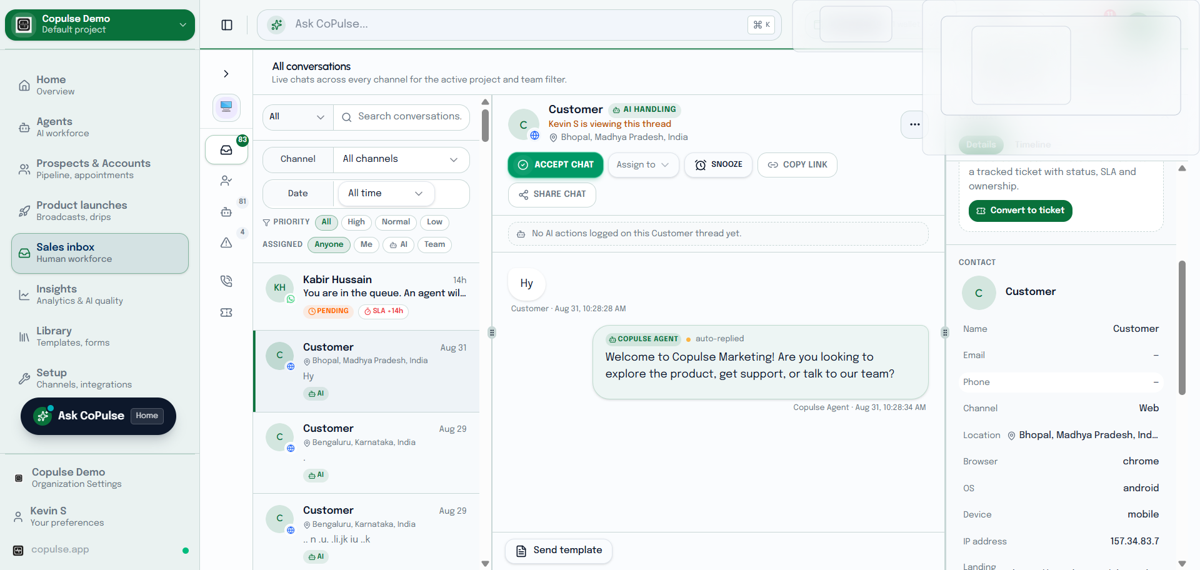Toggle the sidebar panel layout icon
This screenshot has height=570, width=1200.
pyautogui.click(x=227, y=25)
